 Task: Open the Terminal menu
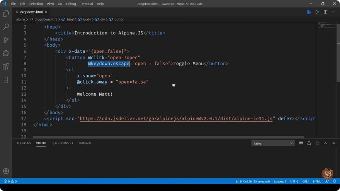click(86, 4)
